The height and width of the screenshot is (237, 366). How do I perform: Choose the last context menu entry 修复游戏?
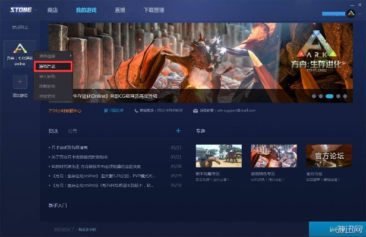click(x=53, y=96)
